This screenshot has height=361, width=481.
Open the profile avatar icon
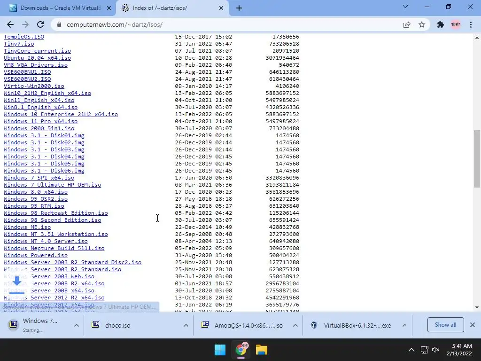(x=456, y=24)
